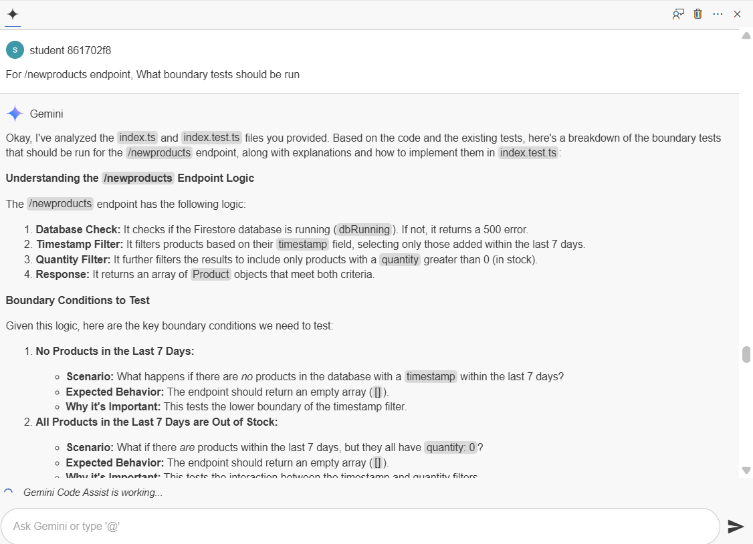
Task: Click the working spinner icon
Action: point(9,492)
